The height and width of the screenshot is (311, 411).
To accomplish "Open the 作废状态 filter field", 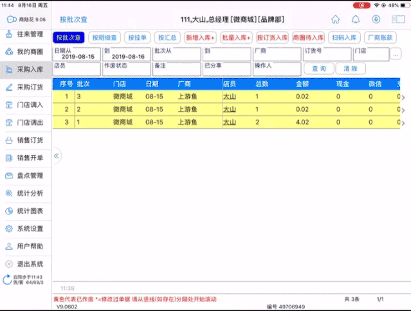I will pyautogui.click(x=127, y=69).
